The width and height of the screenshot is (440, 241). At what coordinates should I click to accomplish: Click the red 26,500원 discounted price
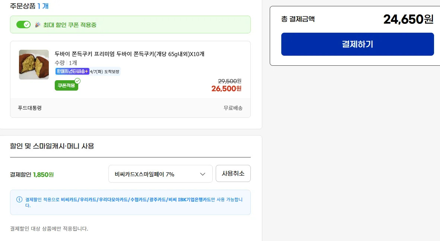[226, 88]
